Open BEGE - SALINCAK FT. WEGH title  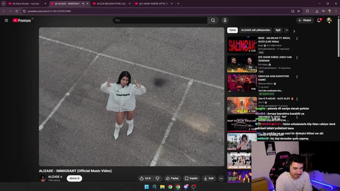click(x=274, y=40)
